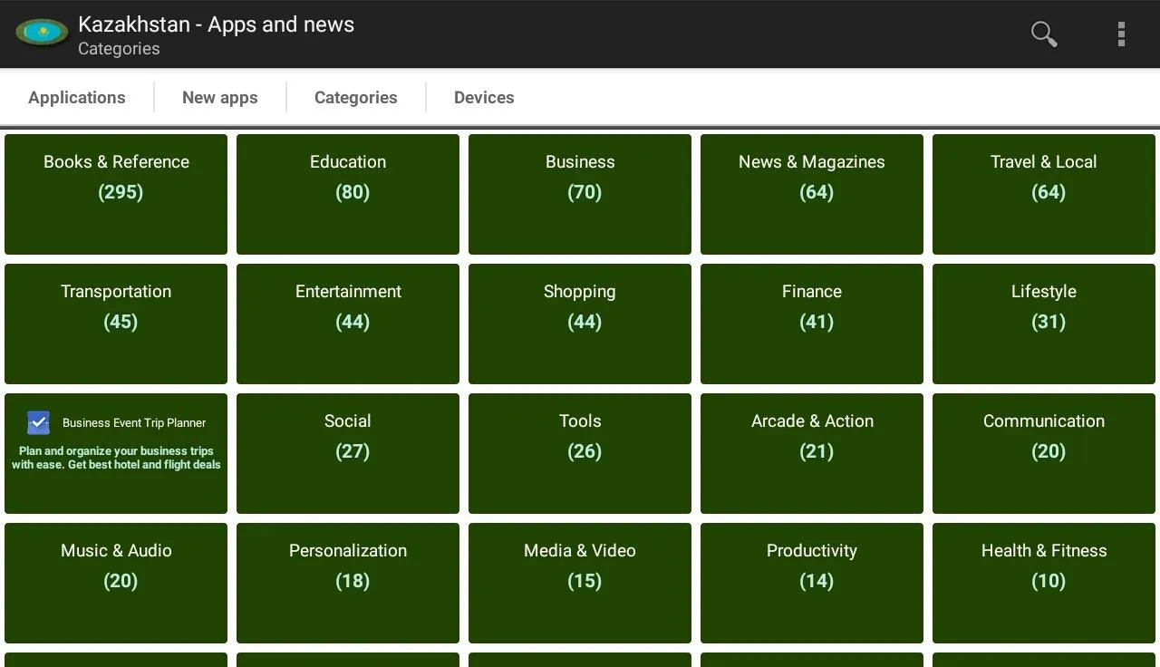
Task: Browse the Productivity category
Action: pyautogui.click(x=812, y=584)
